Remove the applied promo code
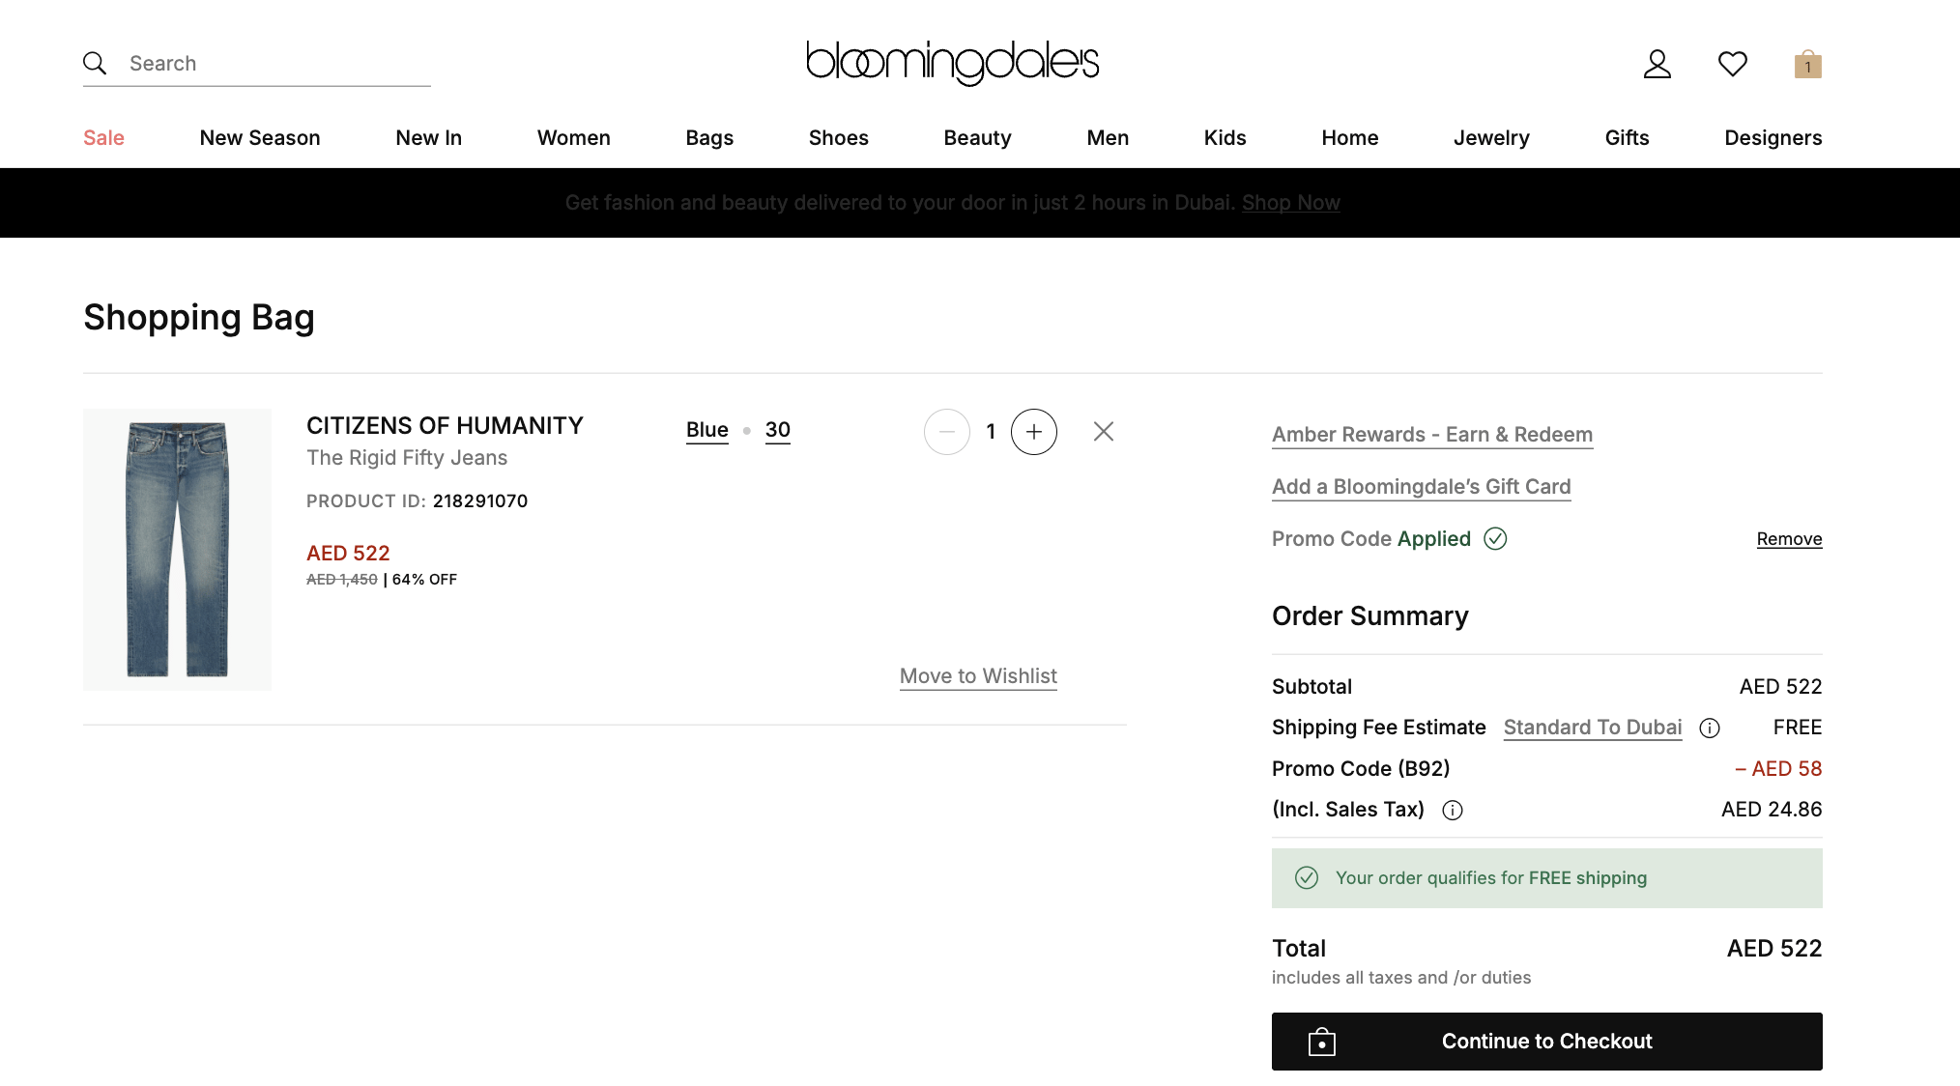The width and height of the screenshot is (1960, 1086). 1788,538
